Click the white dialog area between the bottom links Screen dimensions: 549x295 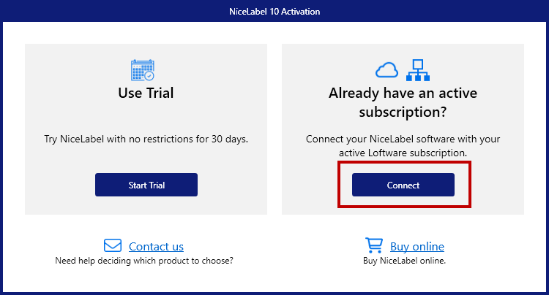pyautogui.click(x=274, y=251)
